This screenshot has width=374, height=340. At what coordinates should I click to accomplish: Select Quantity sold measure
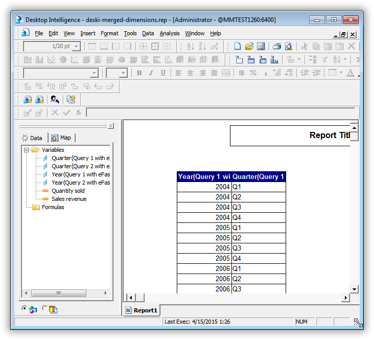click(x=68, y=191)
